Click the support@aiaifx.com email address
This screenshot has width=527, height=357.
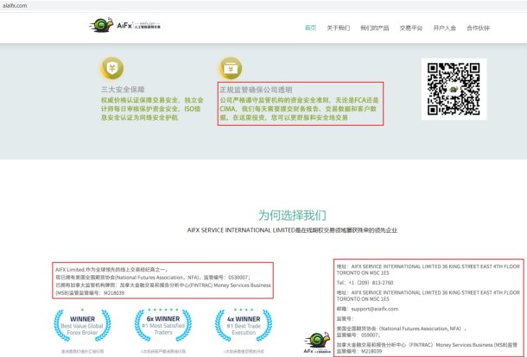[x=375, y=309]
